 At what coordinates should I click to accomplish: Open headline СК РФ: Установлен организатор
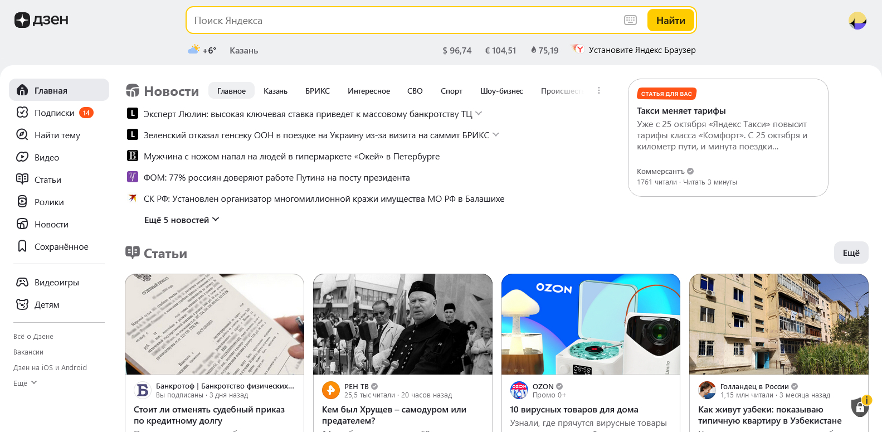[324, 198]
